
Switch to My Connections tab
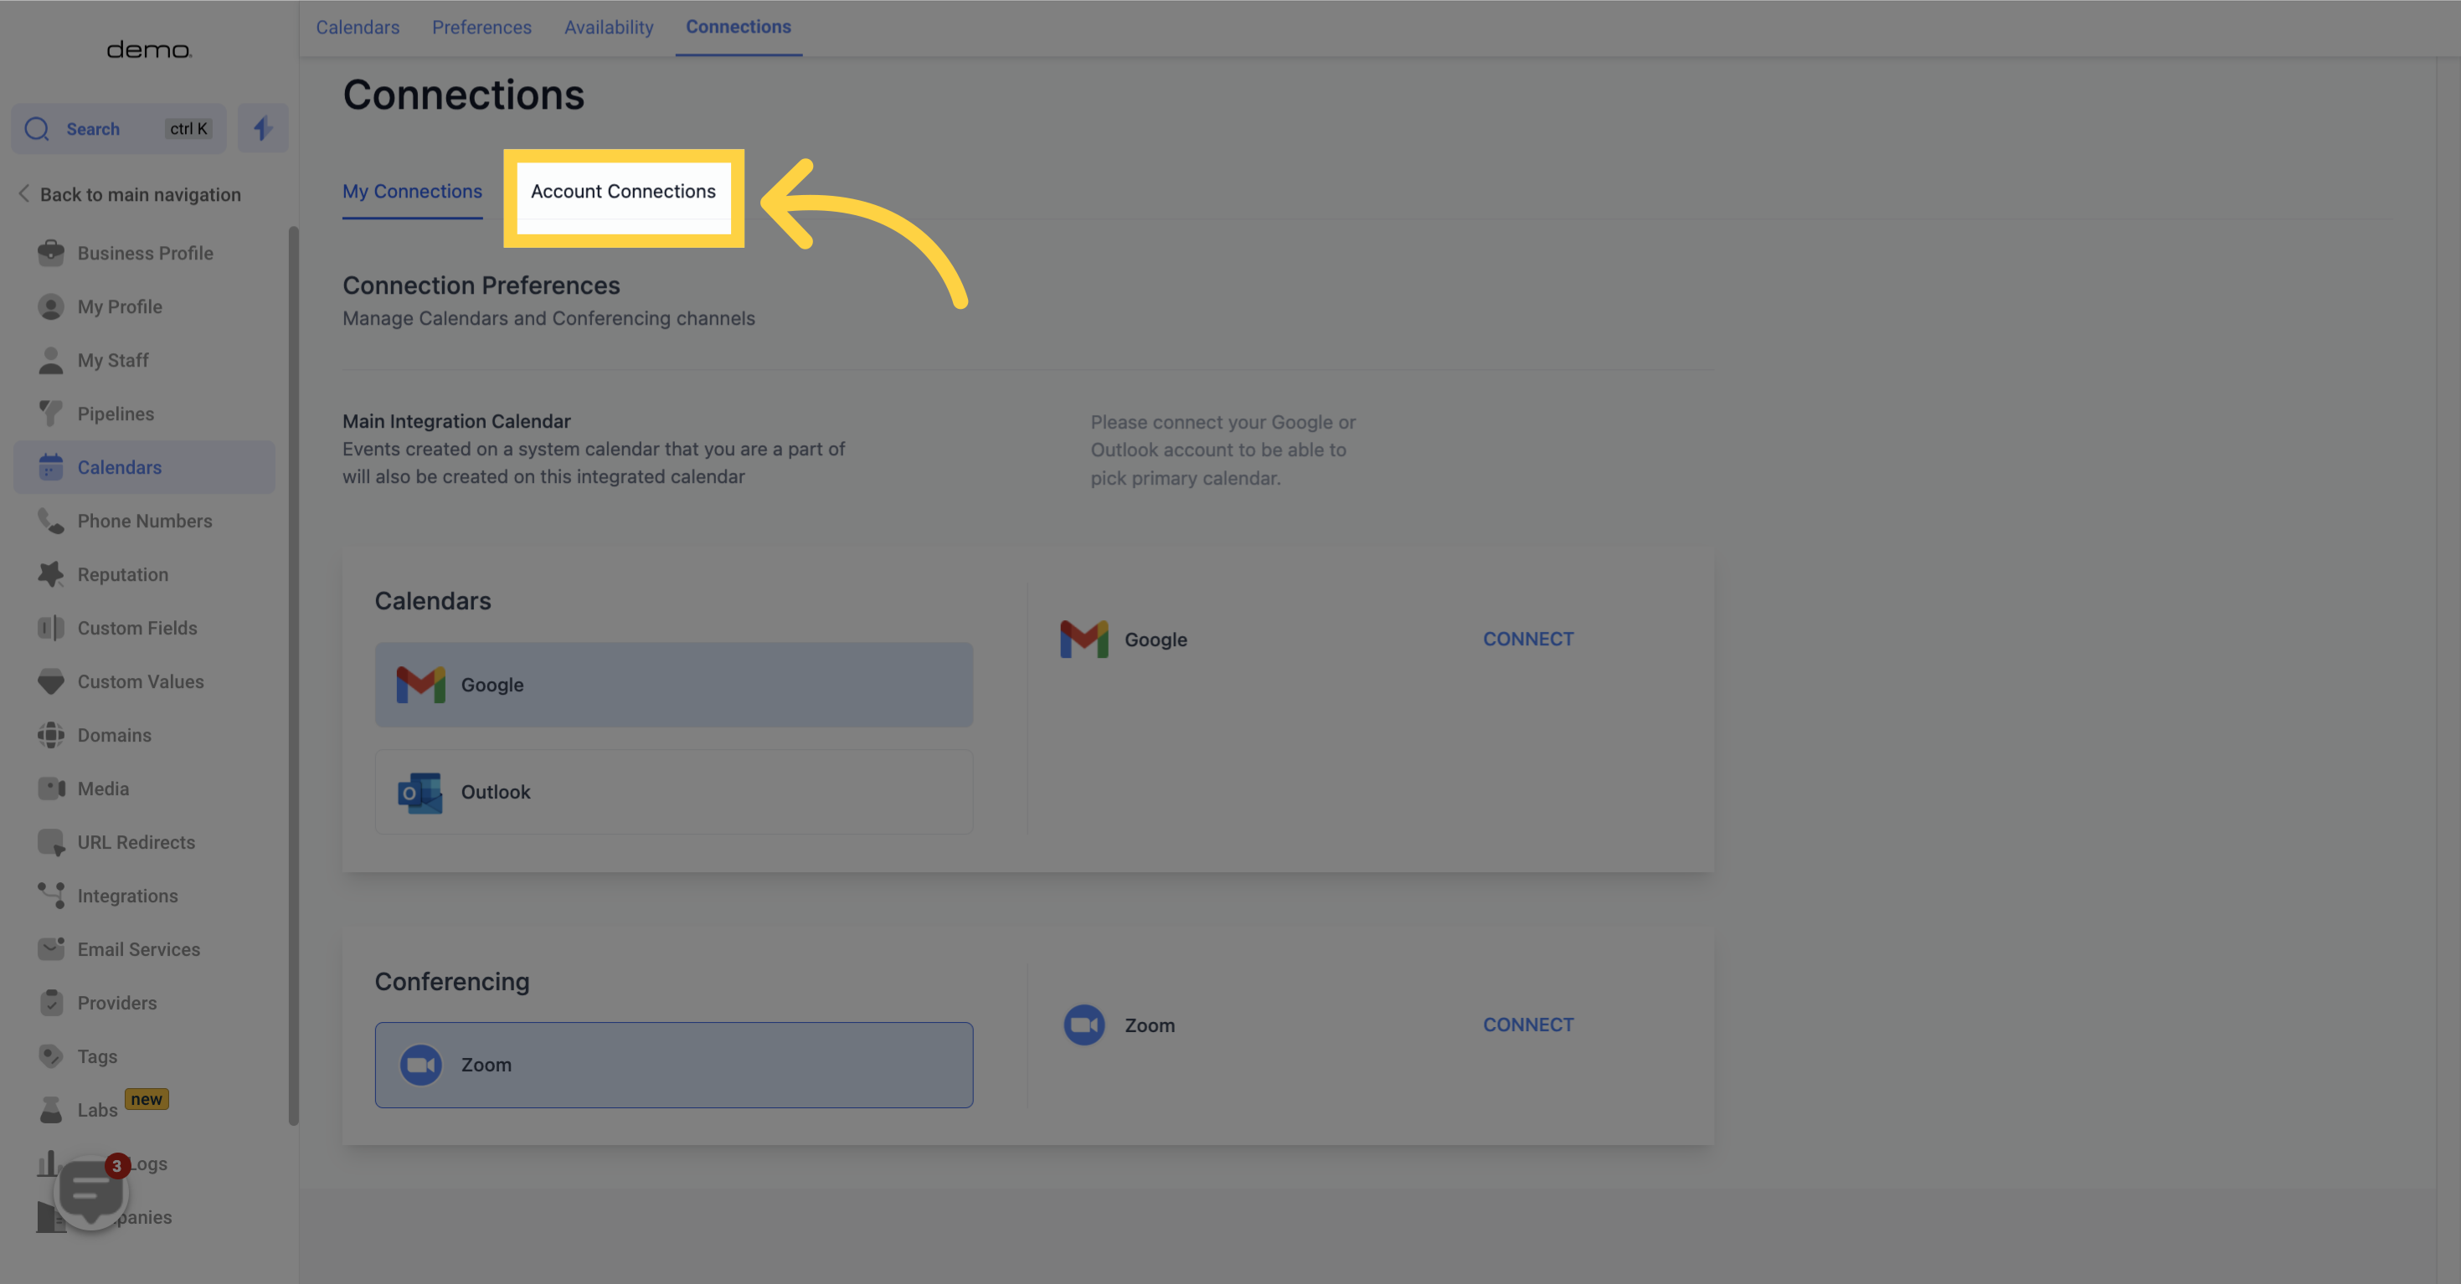[x=412, y=190]
